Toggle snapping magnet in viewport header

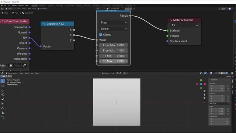(x=118, y=73)
